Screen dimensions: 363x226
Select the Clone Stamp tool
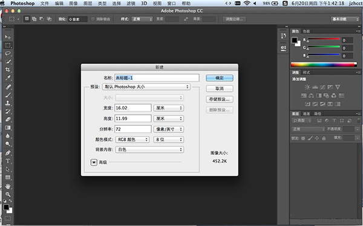click(x=8, y=103)
